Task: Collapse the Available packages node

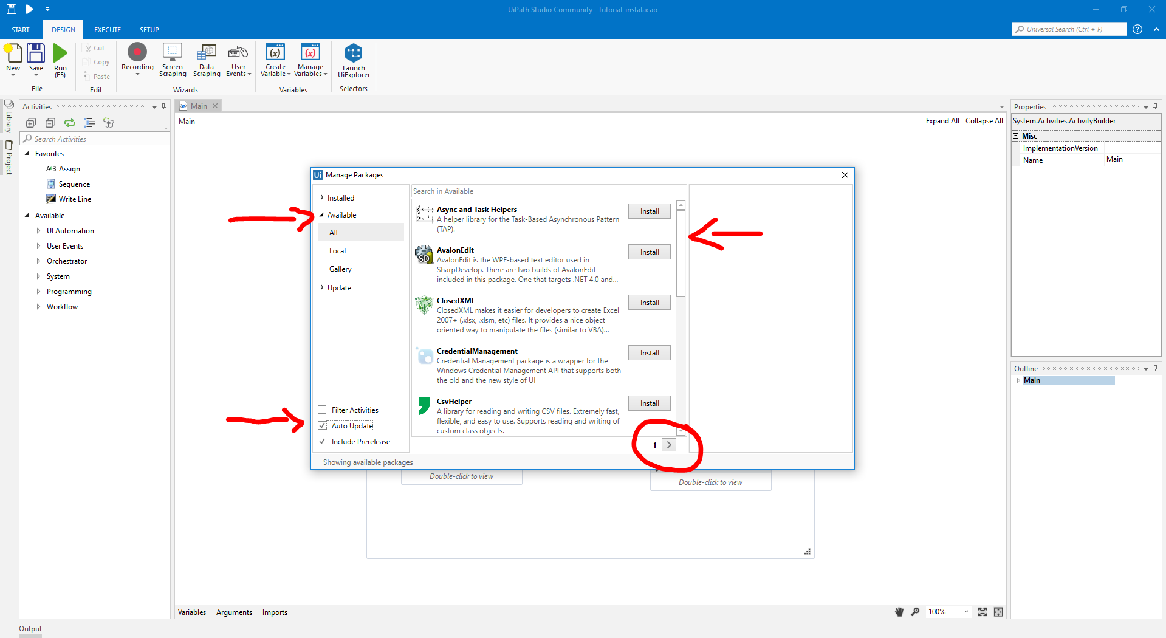Action: (322, 214)
